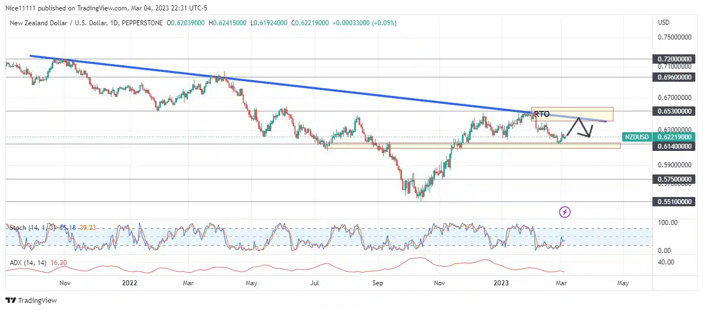Click the 0.61400000 price level label
This screenshot has height=310, width=703.
click(x=674, y=146)
